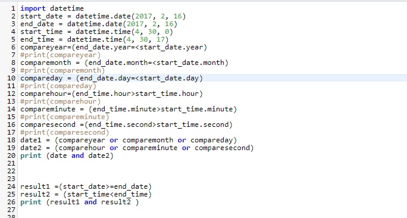The width and height of the screenshot is (407, 218).
Task: Click the 'end_date = datetime.date' line
Action: 99,24
